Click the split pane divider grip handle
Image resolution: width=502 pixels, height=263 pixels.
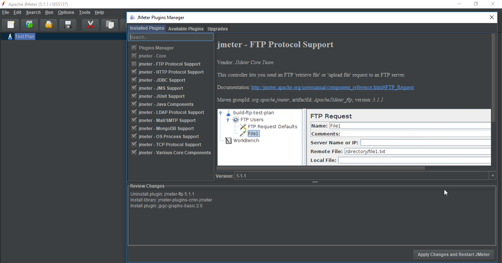coord(315,182)
